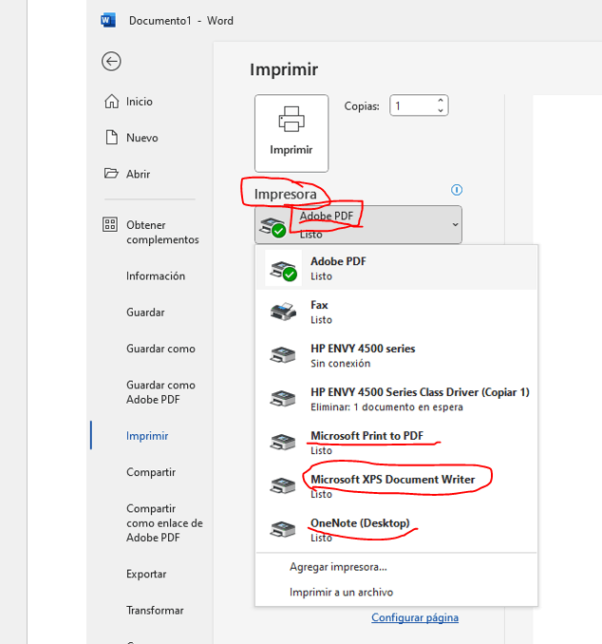Select Imprimir tab in the sidebar
Viewport: 602px width, 644px height.
(x=149, y=435)
